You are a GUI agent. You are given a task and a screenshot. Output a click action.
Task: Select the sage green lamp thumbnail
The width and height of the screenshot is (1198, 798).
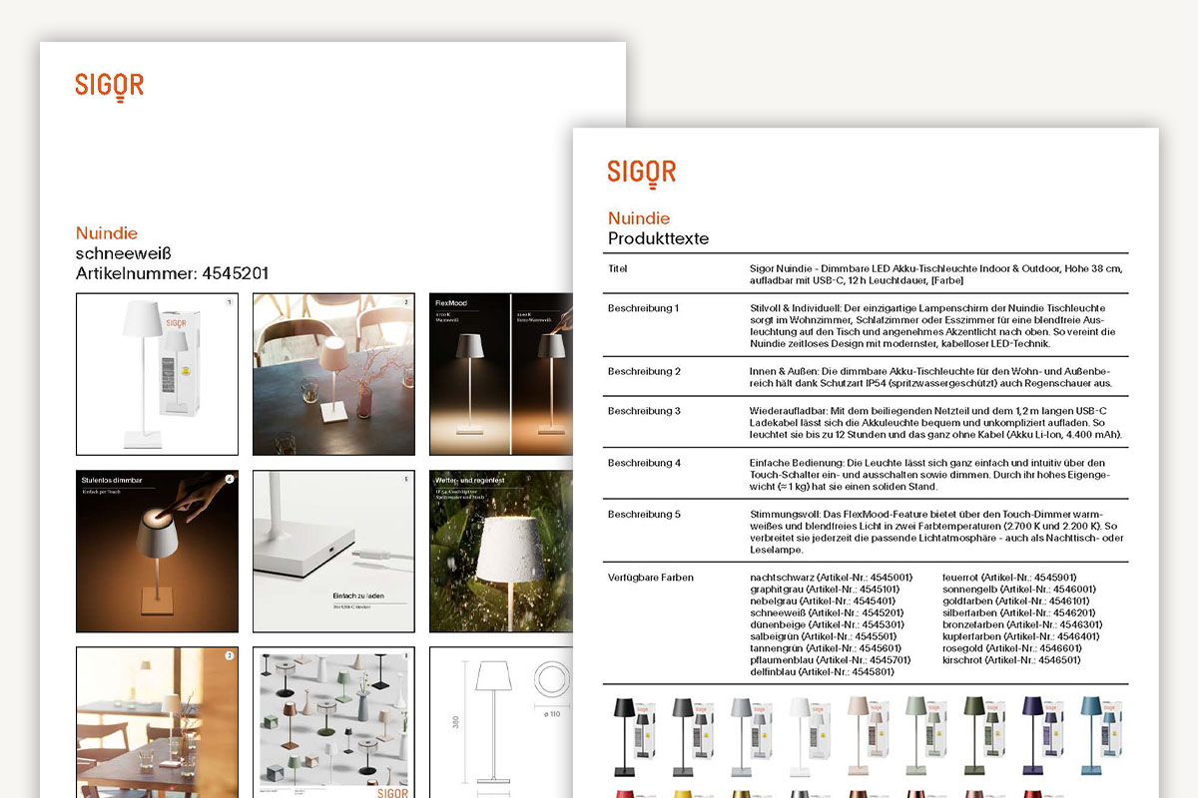[924, 737]
